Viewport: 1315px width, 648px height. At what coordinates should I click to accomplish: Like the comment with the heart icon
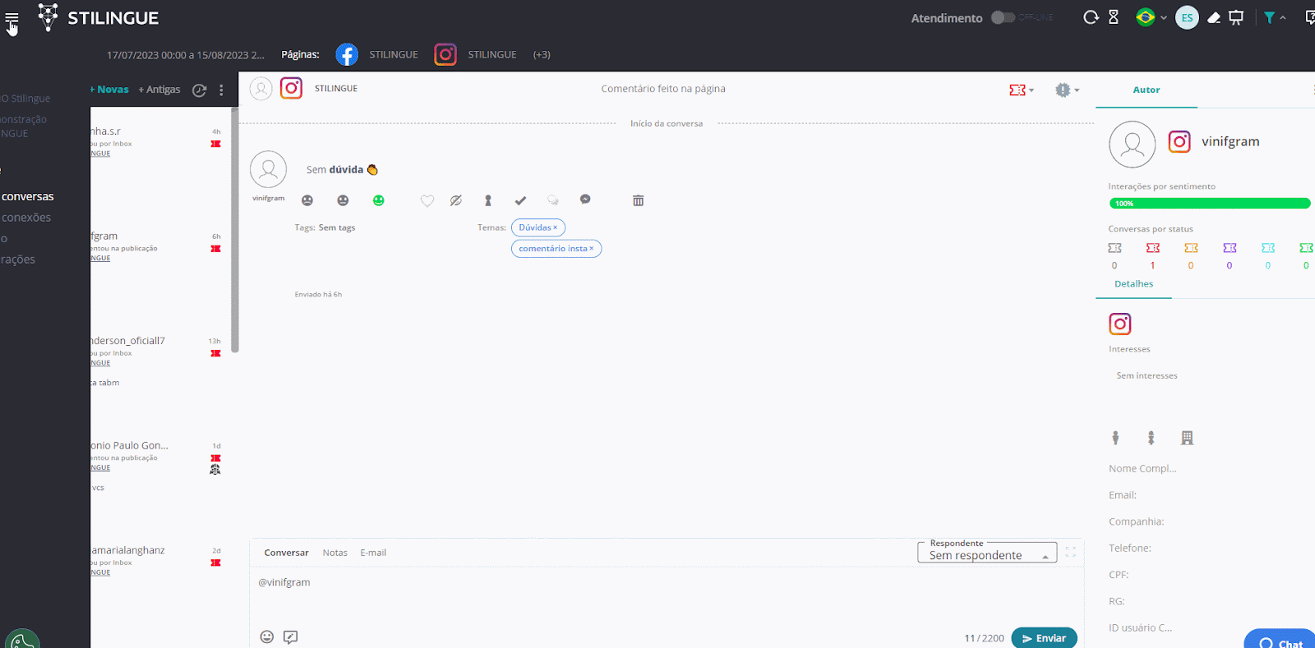(427, 200)
